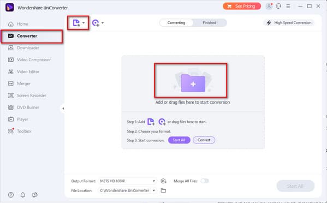Click the Merger icon in sidebar
This screenshot has height=203, width=327.
tap(11, 83)
